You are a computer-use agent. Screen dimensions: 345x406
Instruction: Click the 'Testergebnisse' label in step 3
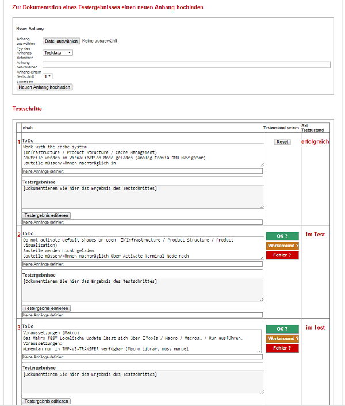pyautogui.click(x=39, y=368)
